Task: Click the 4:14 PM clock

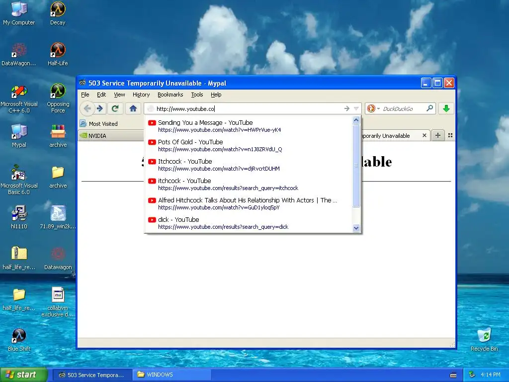Action: [491, 375]
